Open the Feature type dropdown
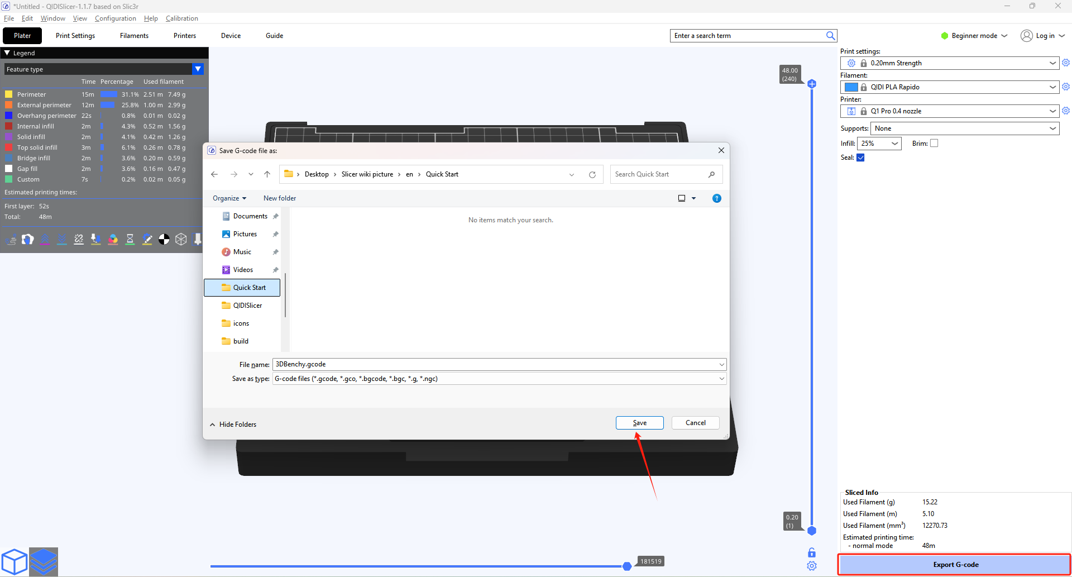This screenshot has height=577, width=1072. click(x=198, y=69)
